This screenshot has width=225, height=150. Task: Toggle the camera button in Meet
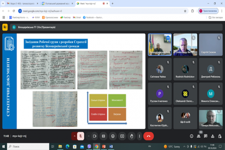tap(94, 136)
